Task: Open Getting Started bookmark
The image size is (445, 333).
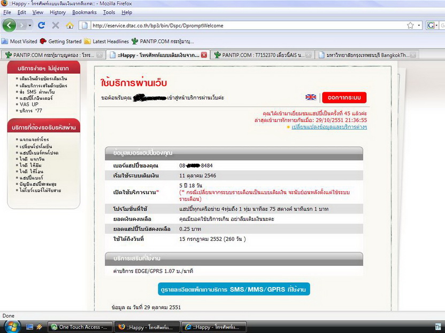Action: pyautogui.click(x=61, y=41)
